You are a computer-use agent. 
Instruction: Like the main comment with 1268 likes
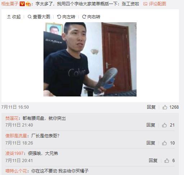click(165, 107)
